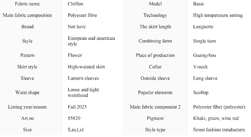This screenshot has width=251, height=137.
Task: Select the Khaki, green, wine red pigment text
Action: [216, 118]
